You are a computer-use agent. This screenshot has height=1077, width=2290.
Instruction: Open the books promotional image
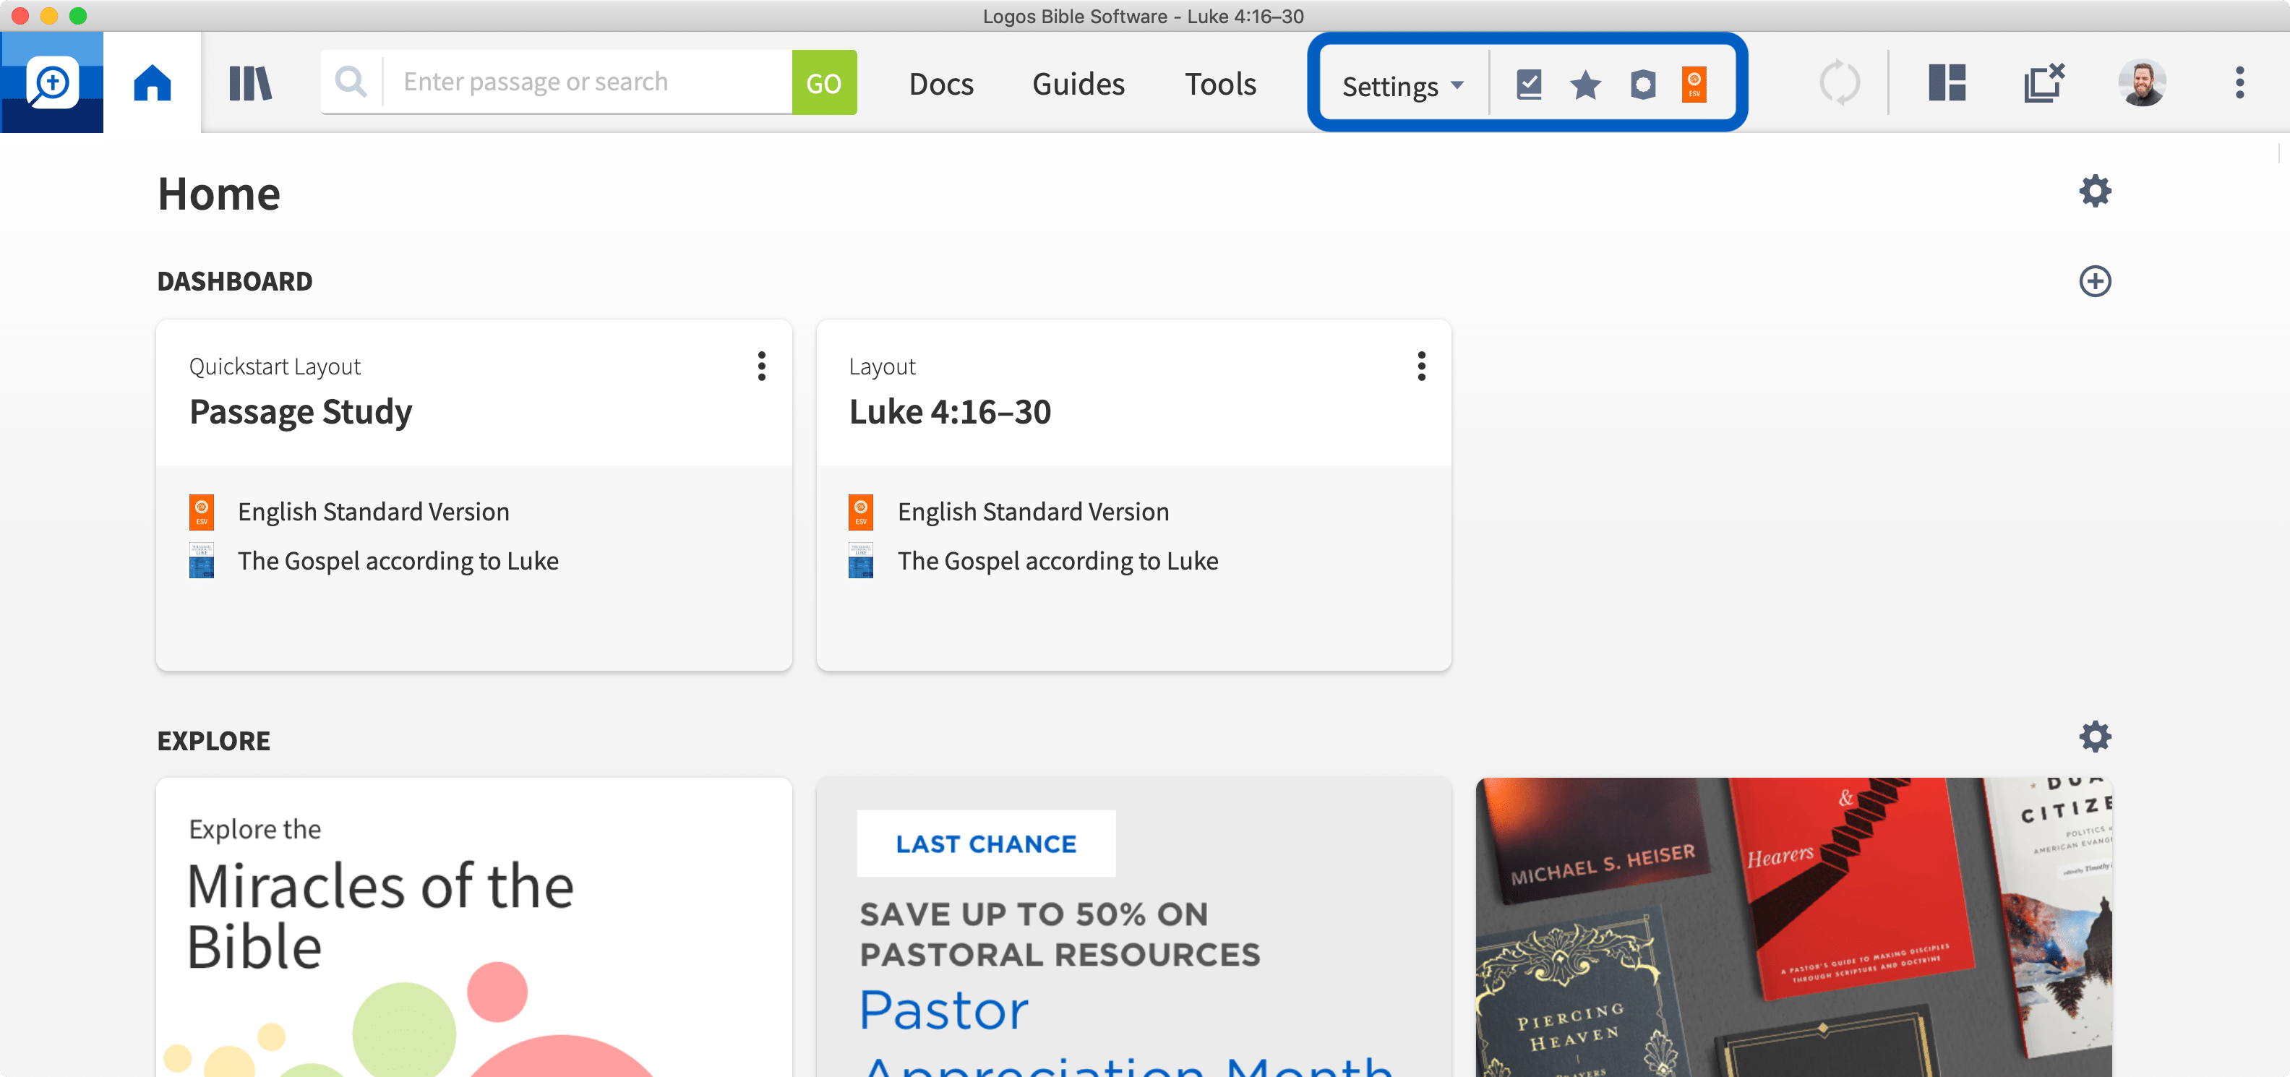pos(1794,927)
